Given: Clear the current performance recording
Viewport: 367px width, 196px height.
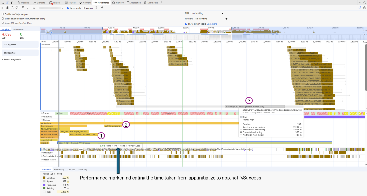Looking at the screenshot, I should (x=17, y=8).
